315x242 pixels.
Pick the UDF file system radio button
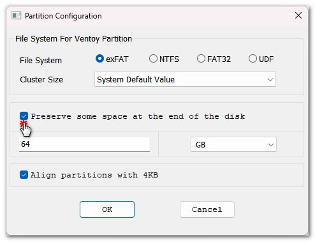pyautogui.click(x=253, y=59)
